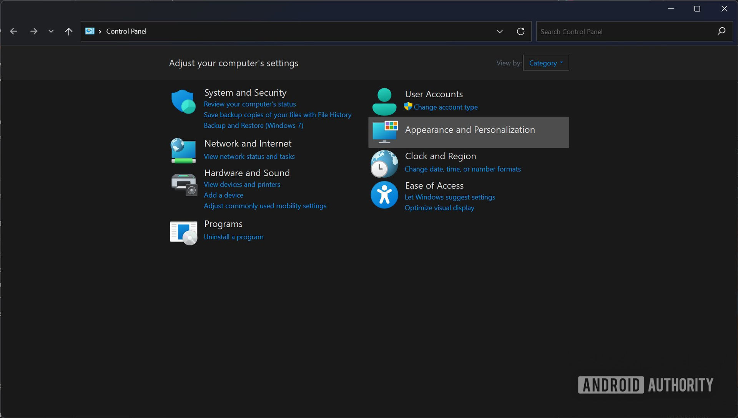Open Hardware and Sound settings
The width and height of the screenshot is (738, 418).
point(247,173)
